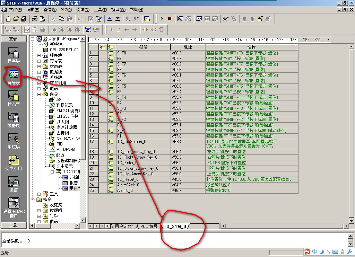Collapse the 向导 wizard tree node

pos(39,94)
